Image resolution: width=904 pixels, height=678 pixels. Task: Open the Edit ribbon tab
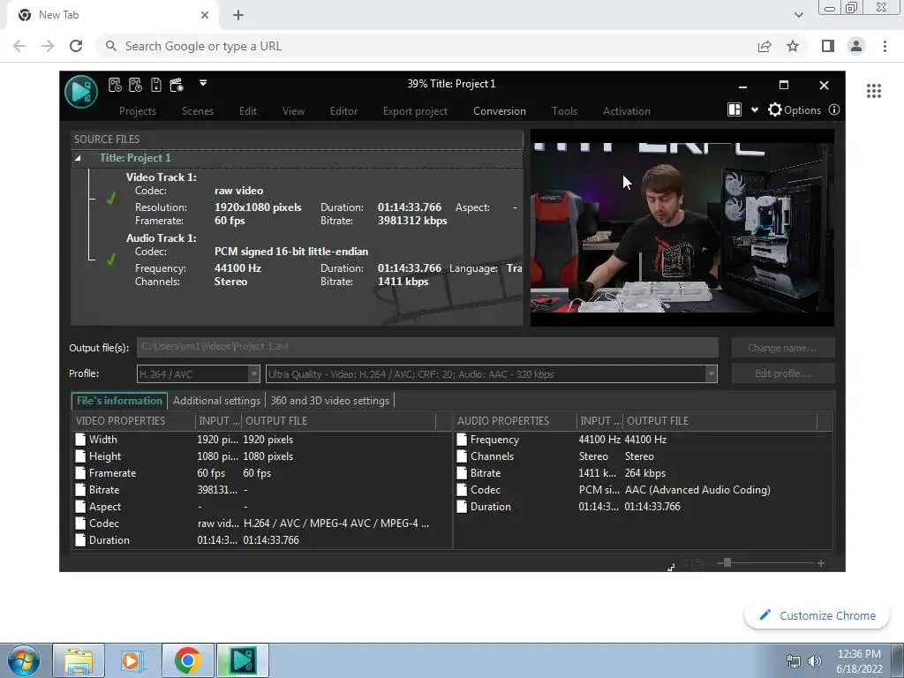pos(248,111)
